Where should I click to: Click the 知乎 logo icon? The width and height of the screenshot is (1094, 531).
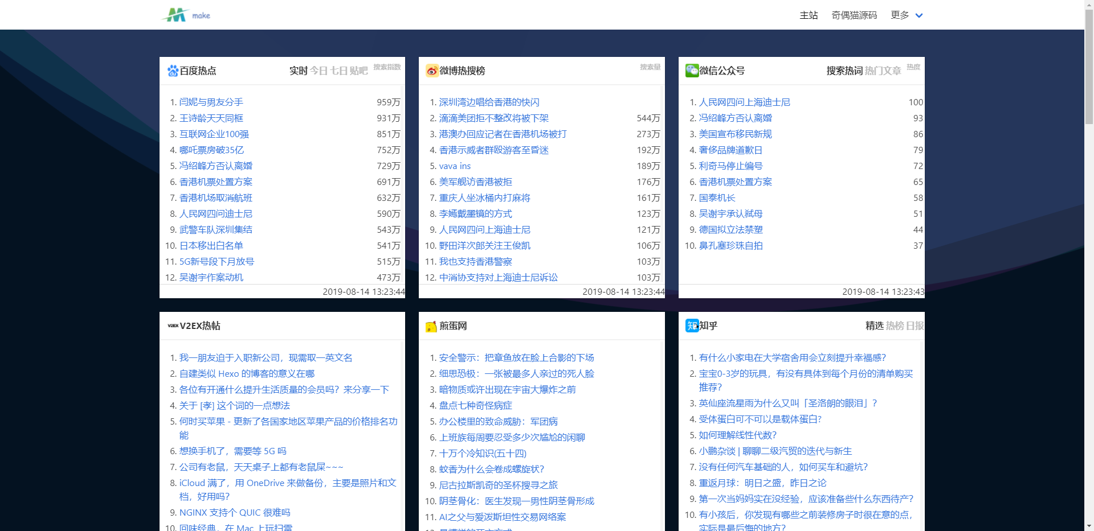tap(692, 326)
